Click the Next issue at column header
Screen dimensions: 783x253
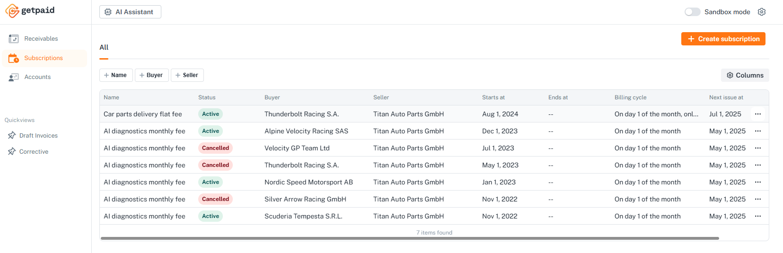[x=726, y=97]
